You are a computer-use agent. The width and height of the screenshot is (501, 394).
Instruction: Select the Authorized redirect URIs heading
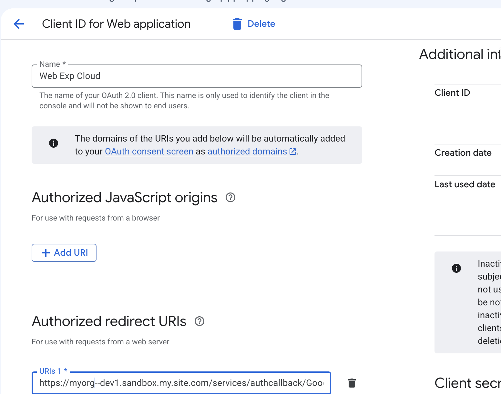click(109, 321)
